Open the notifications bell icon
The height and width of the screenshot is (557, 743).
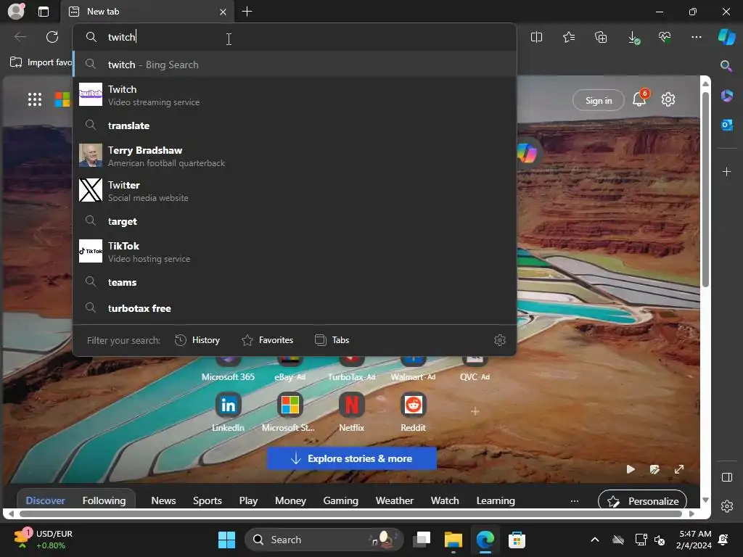point(639,99)
